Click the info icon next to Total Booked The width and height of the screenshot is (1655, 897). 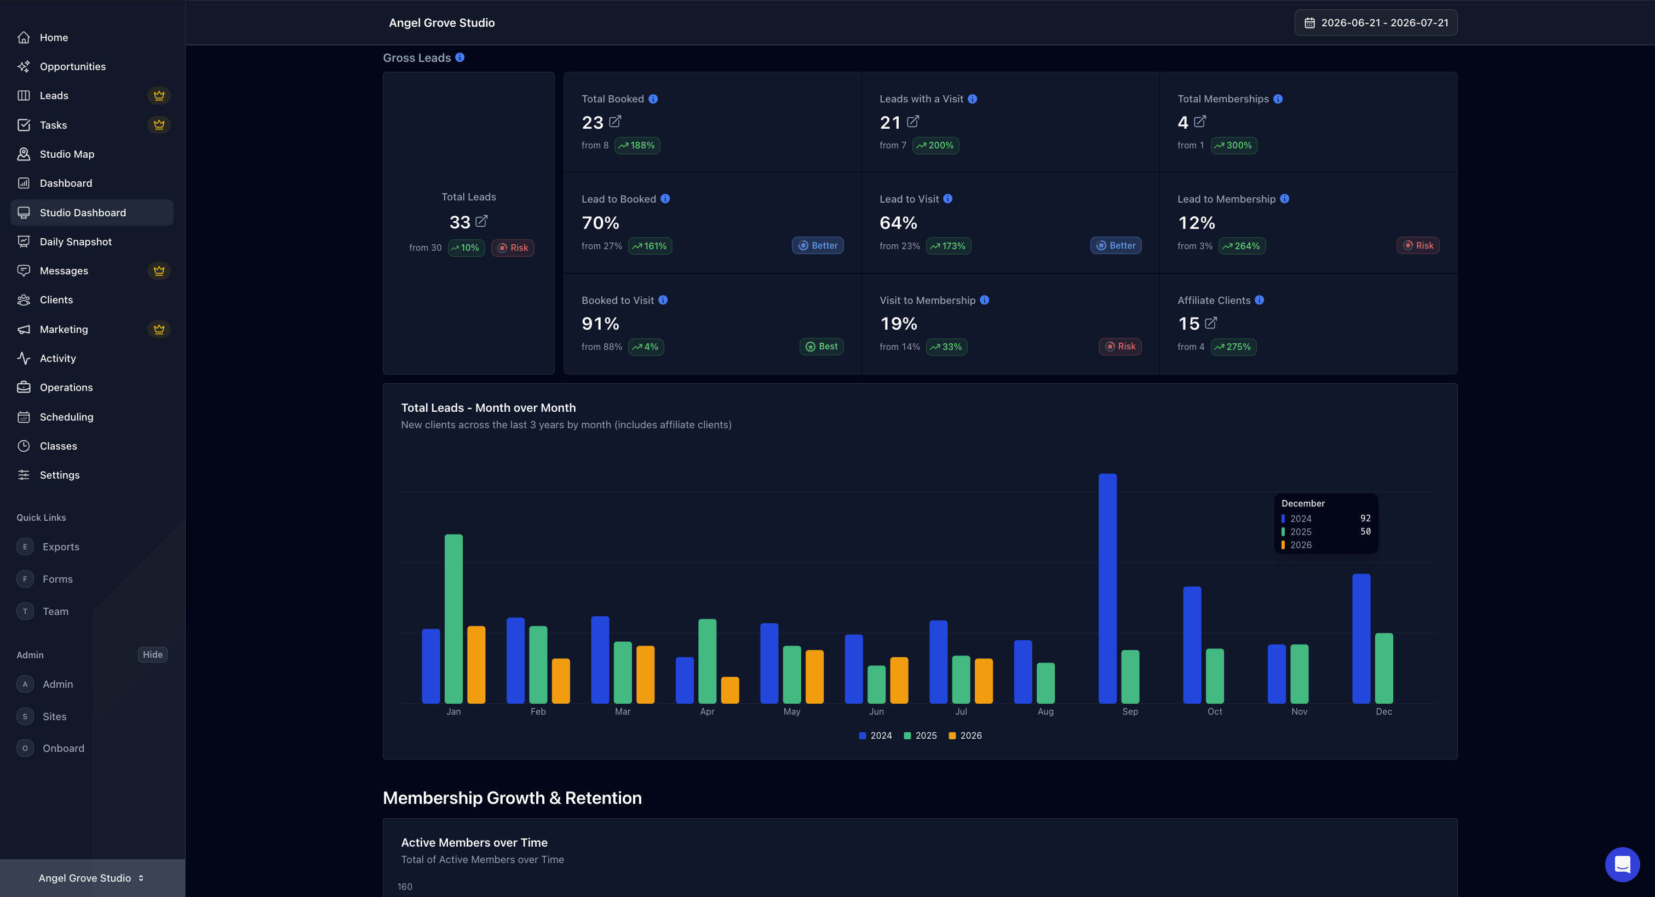pyautogui.click(x=653, y=99)
